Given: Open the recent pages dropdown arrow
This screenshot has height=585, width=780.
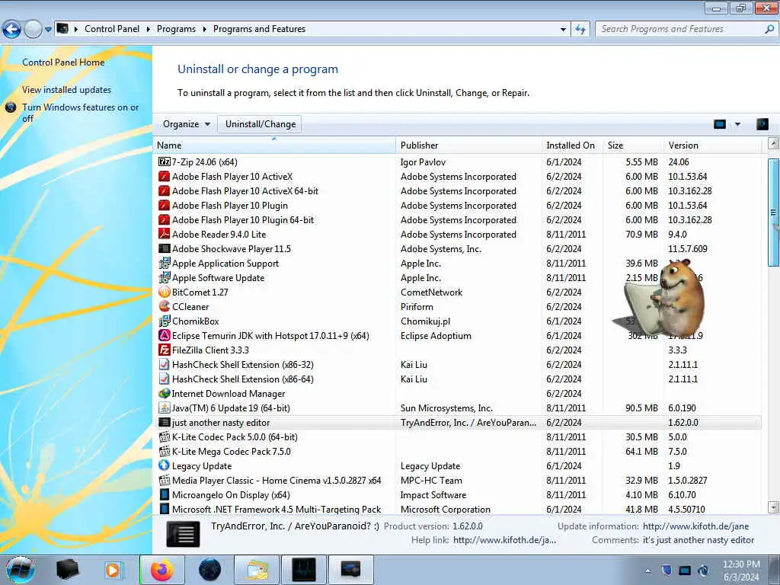Looking at the screenshot, I should point(48,30).
